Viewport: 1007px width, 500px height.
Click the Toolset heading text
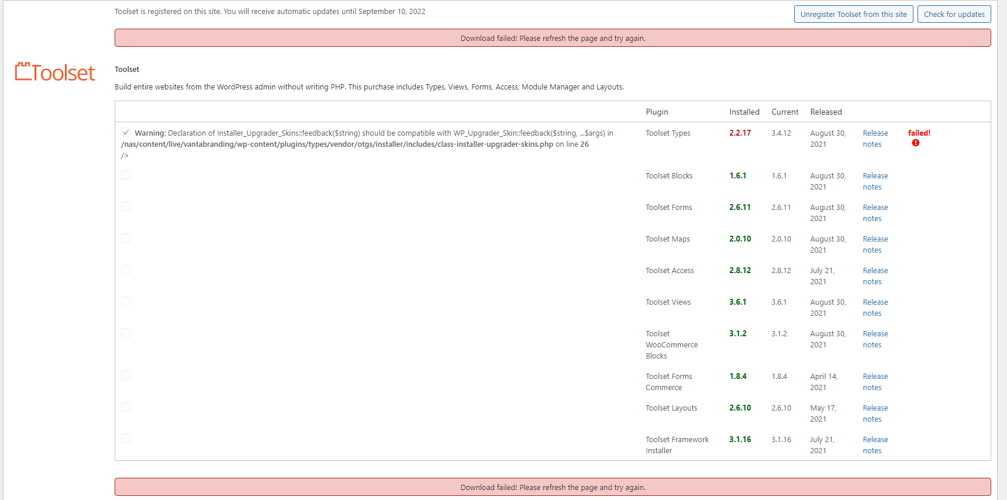tap(127, 70)
